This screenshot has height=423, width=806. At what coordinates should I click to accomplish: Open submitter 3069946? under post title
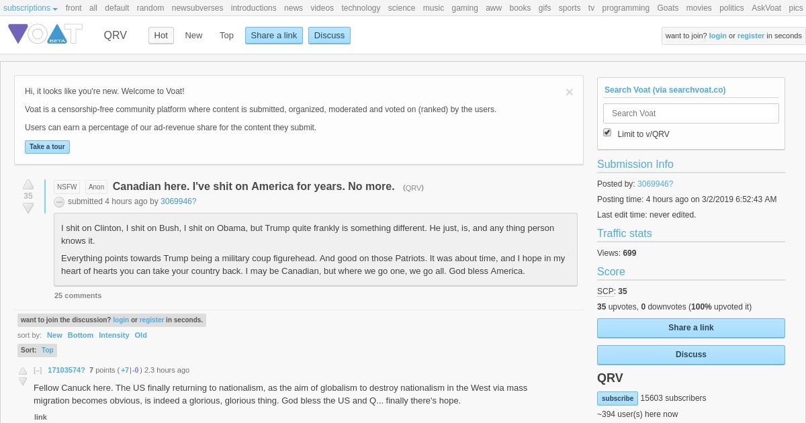(x=178, y=201)
